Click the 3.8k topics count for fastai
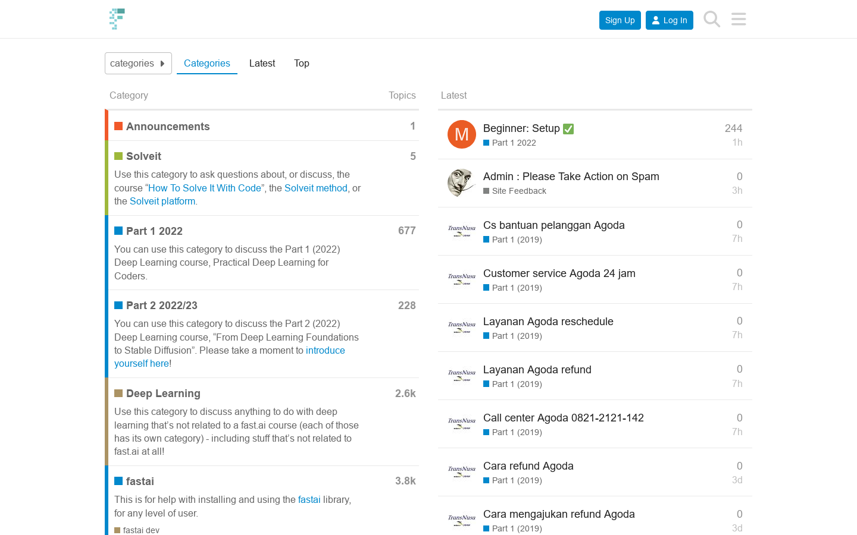This screenshot has width=857, height=535. pos(405,481)
